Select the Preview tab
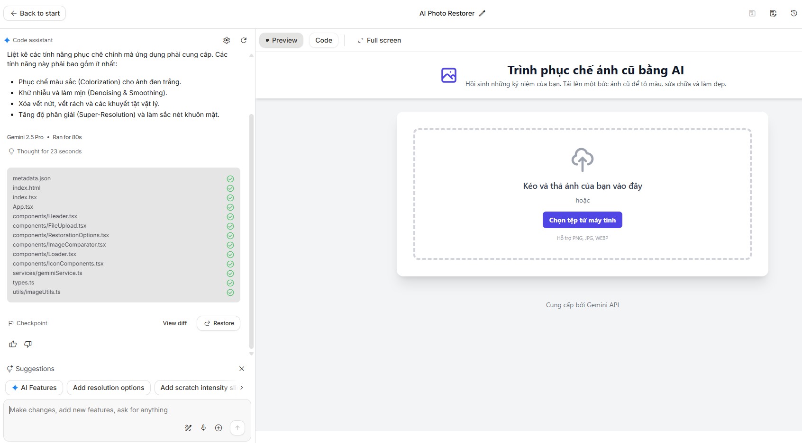 point(281,40)
